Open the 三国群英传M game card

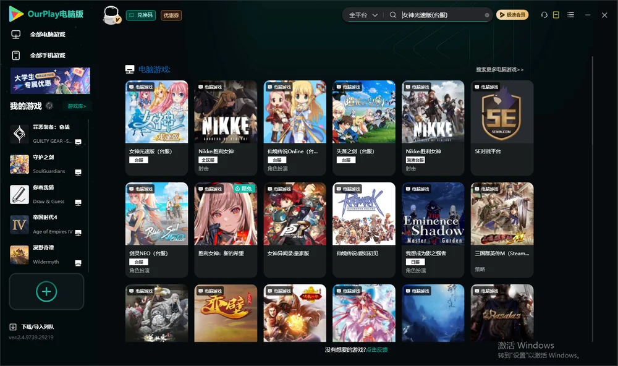click(502, 230)
